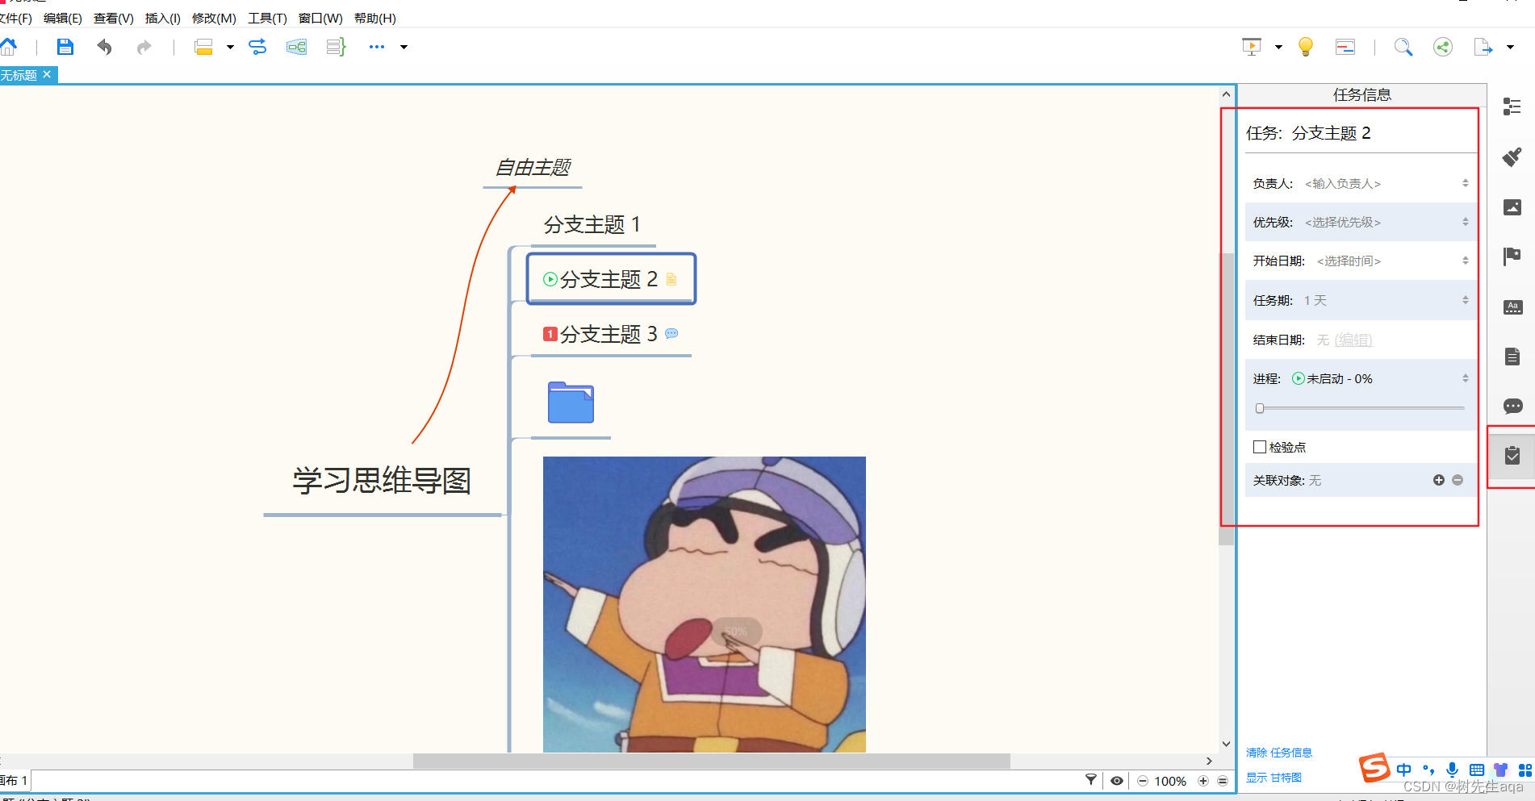Image resolution: width=1535 pixels, height=801 pixels.
Task: Expand the insert topic dropdown arrow
Action: coord(230,47)
